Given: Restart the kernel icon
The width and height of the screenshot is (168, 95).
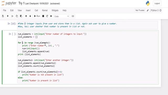Looking at the screenshot, I should (47, 16).
